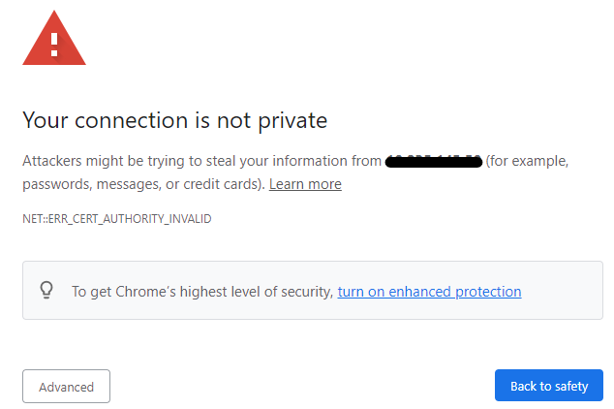This screenshot has width=614, height=409.
Task: Click the word Attackers in the warning paragraph
Action: pos(52,162)
